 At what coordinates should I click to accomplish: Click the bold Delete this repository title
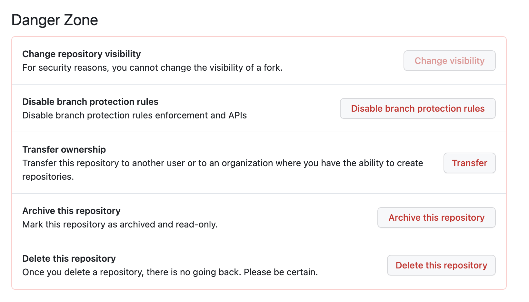click(69, 258)
